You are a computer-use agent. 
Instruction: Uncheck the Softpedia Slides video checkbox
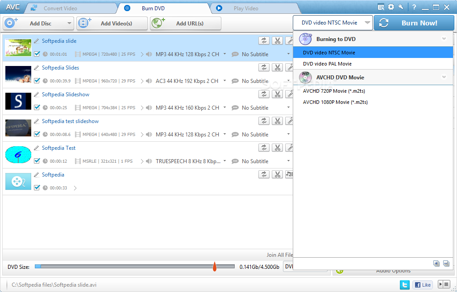tap(37, 81)
